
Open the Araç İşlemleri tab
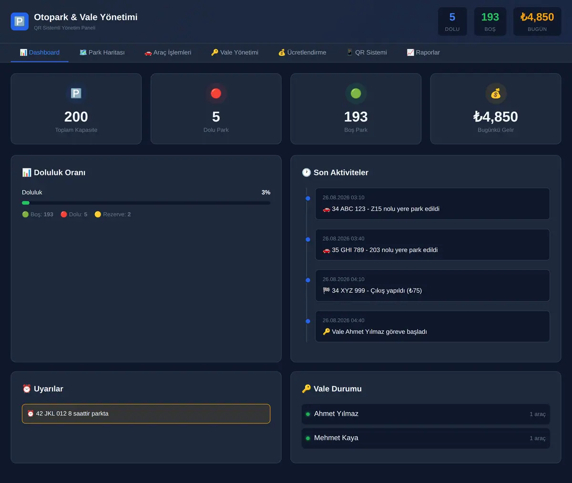(x=168, y=52)
